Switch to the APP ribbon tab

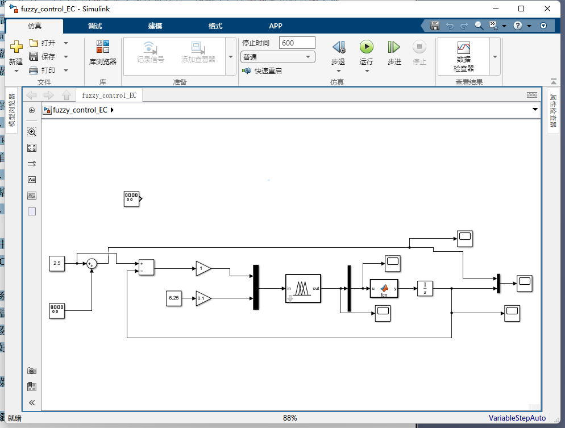point(276,26)
